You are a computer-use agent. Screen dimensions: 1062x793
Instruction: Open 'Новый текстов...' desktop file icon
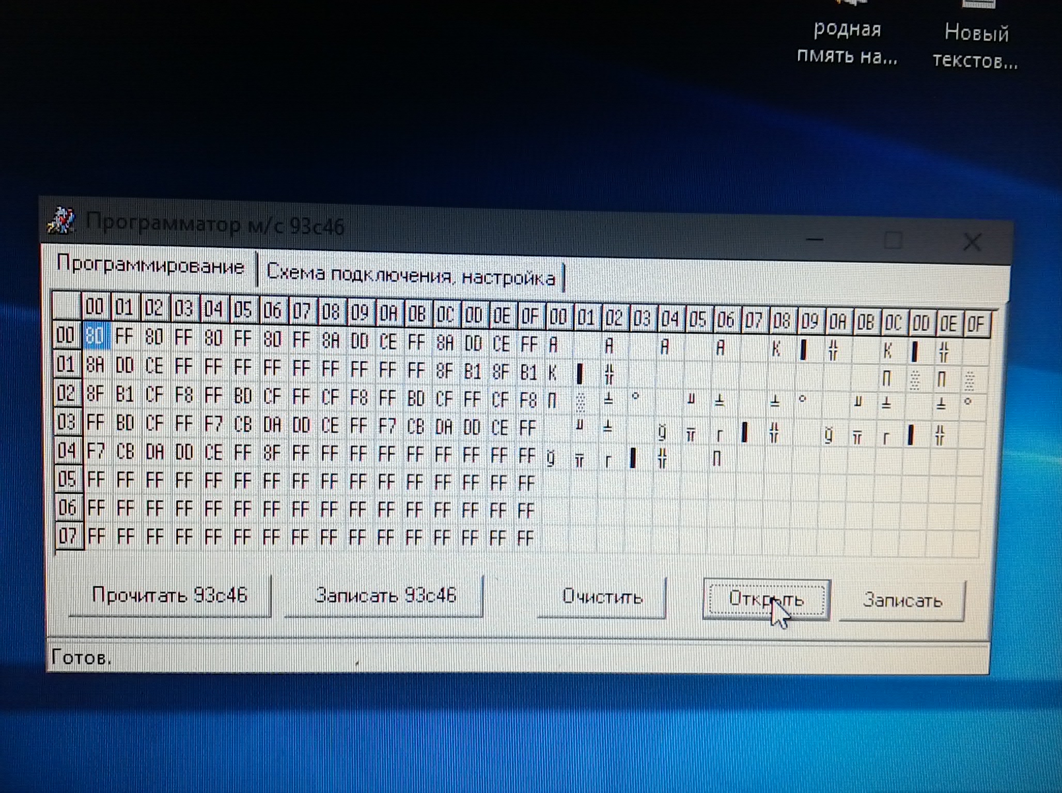pyautogui.click(x=975, y=45)
